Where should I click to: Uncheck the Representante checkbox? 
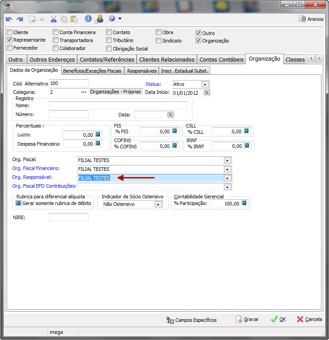tap(10, 40)
